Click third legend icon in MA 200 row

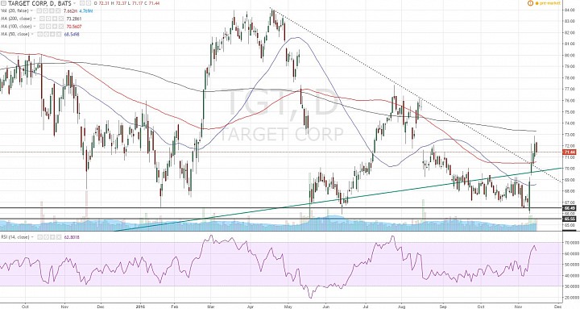click(55, 19)
